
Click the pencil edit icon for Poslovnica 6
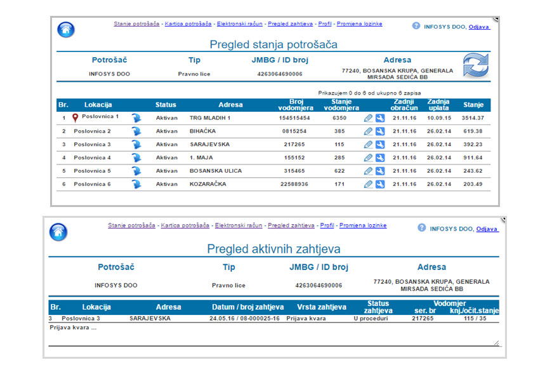tap(368, 184)
